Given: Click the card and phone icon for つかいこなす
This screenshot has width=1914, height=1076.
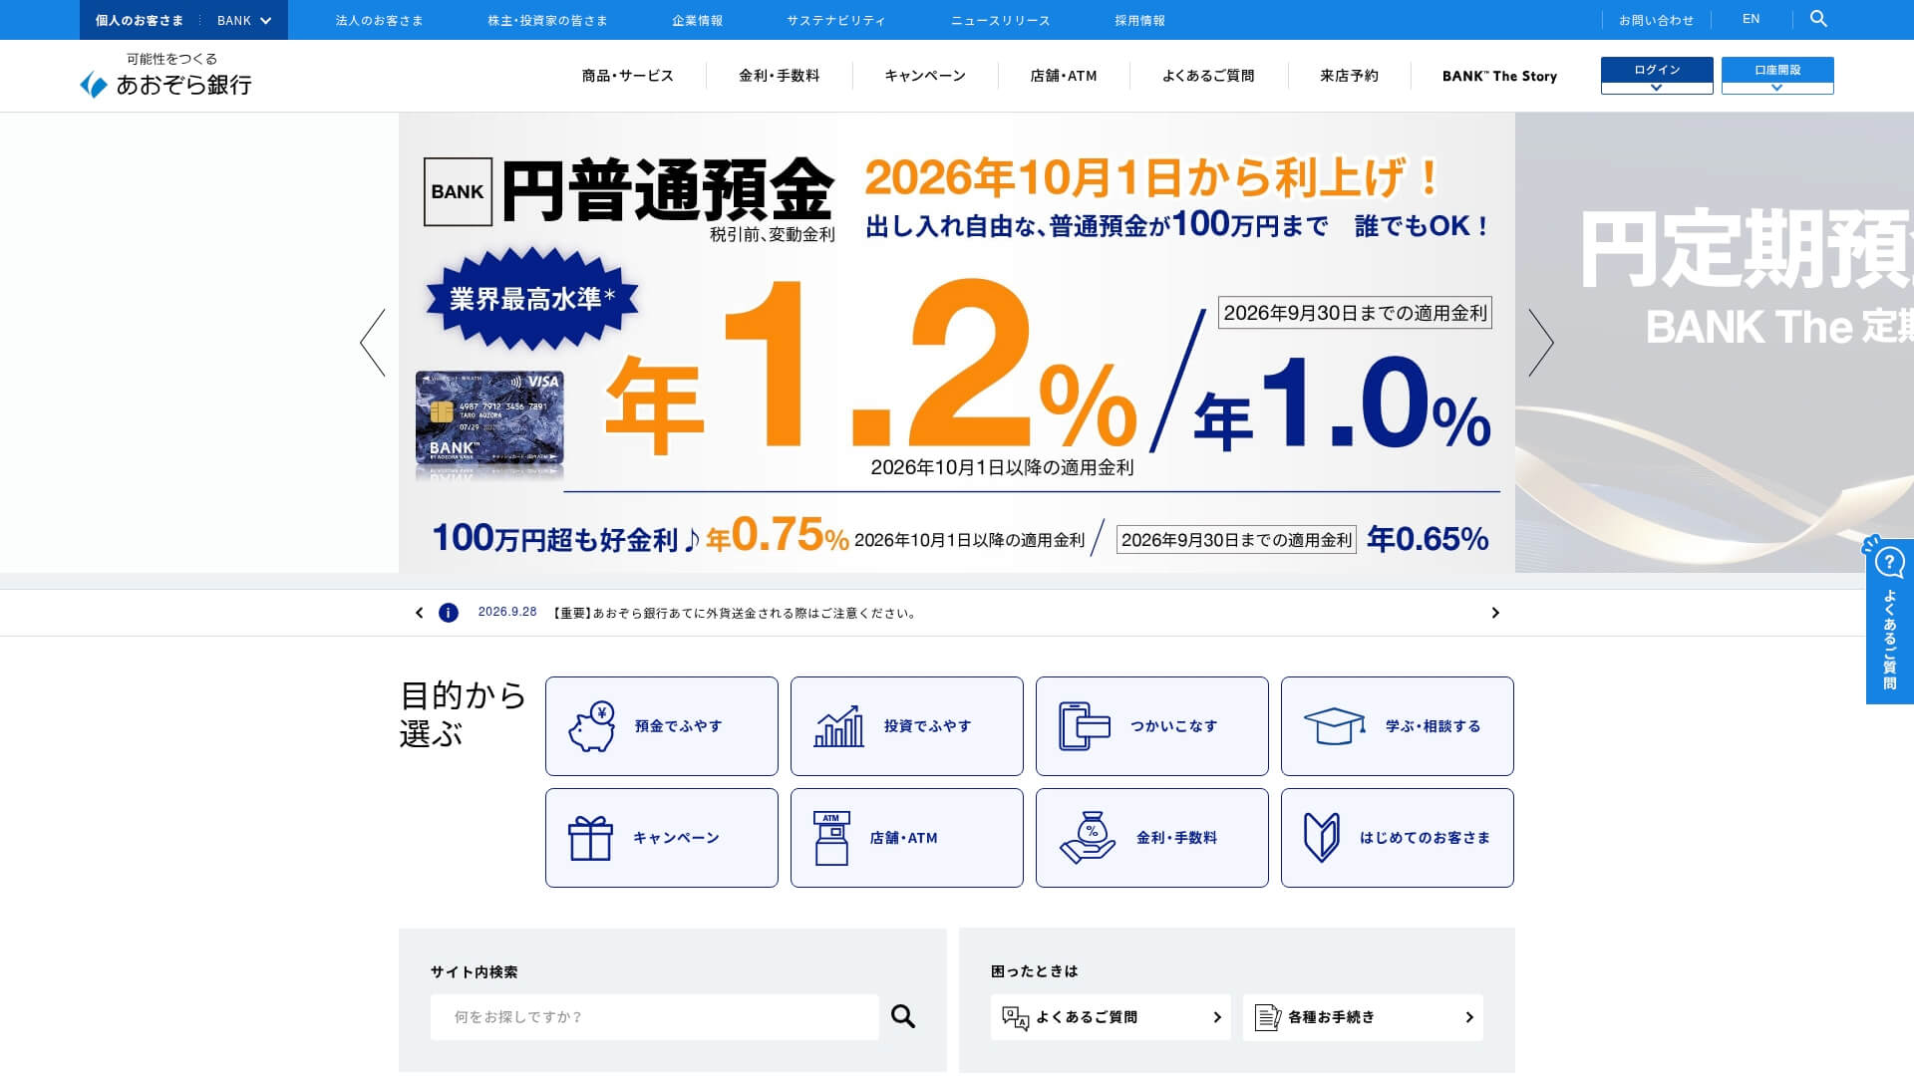Looking at the screenshot, I should (1084, 726).
